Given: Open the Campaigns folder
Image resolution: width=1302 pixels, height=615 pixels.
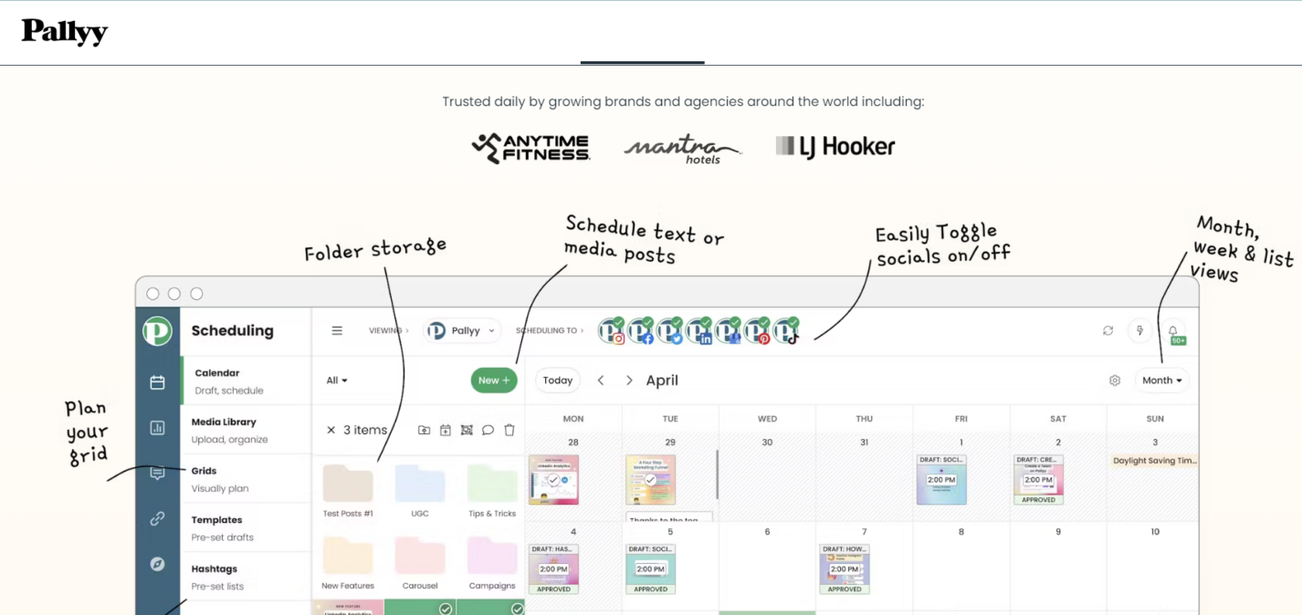Looking at the screenshot, I should (492, 563).
